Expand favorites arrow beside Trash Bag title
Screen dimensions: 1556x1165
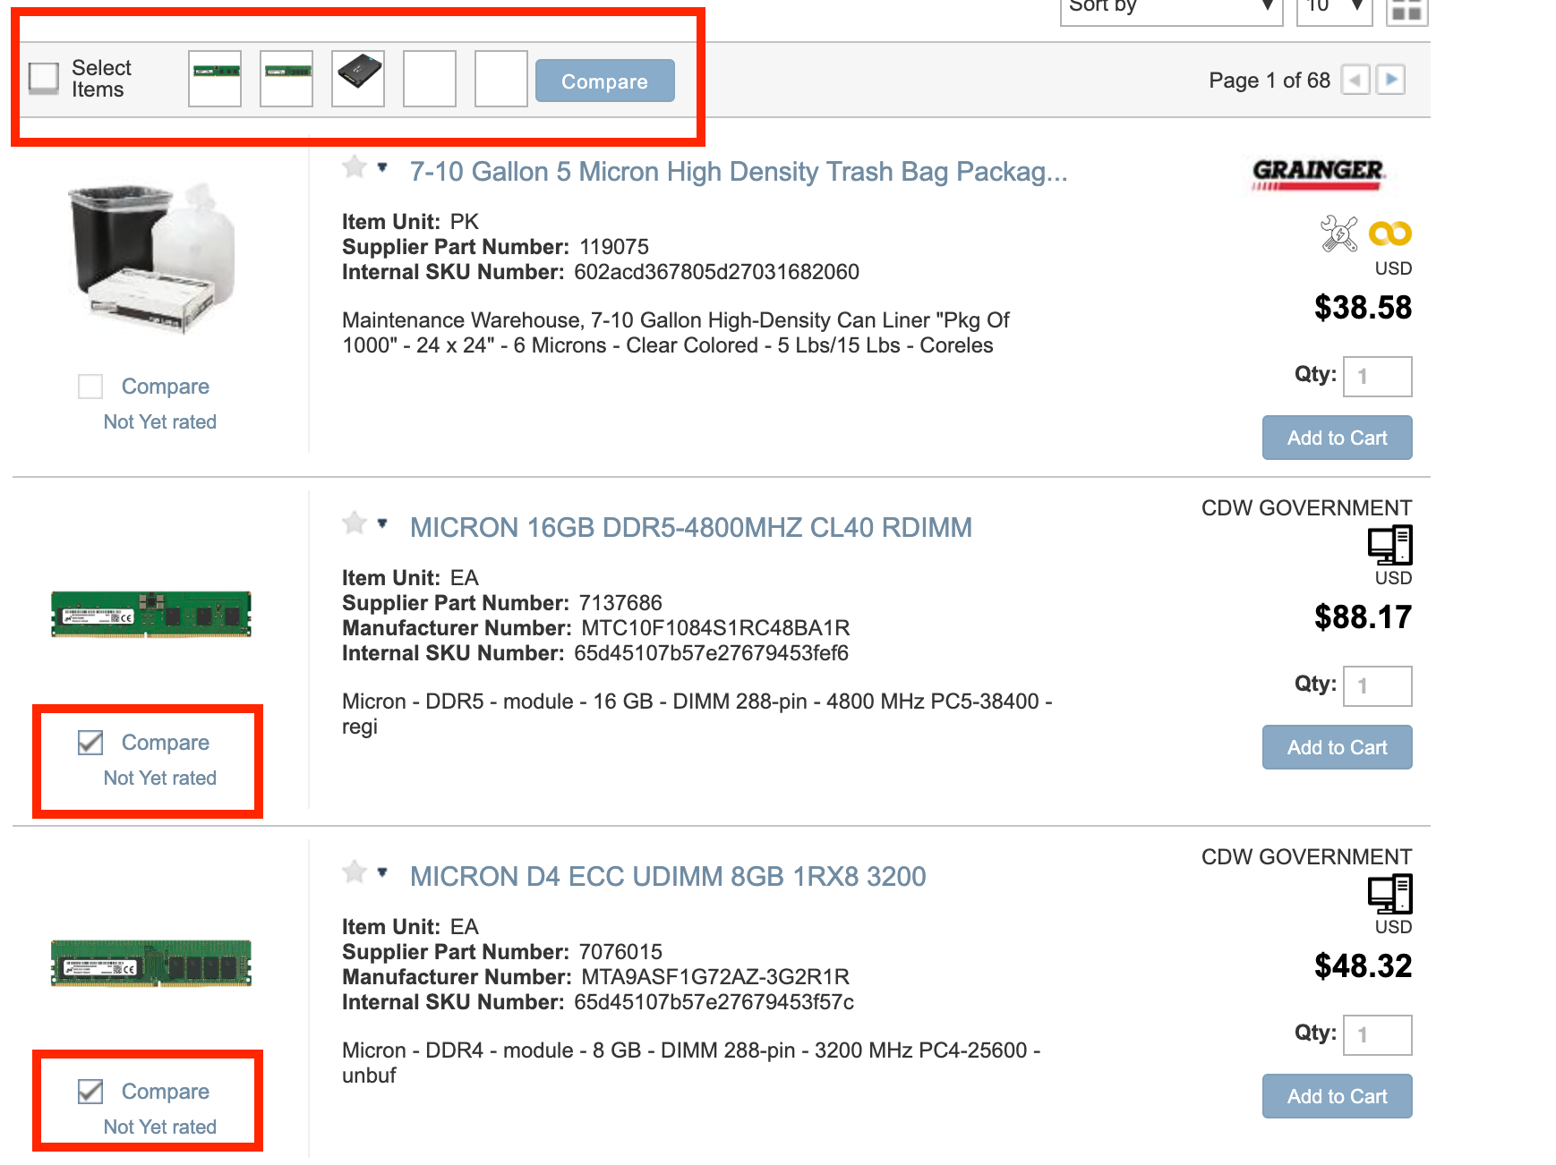(x=382, y=167)
